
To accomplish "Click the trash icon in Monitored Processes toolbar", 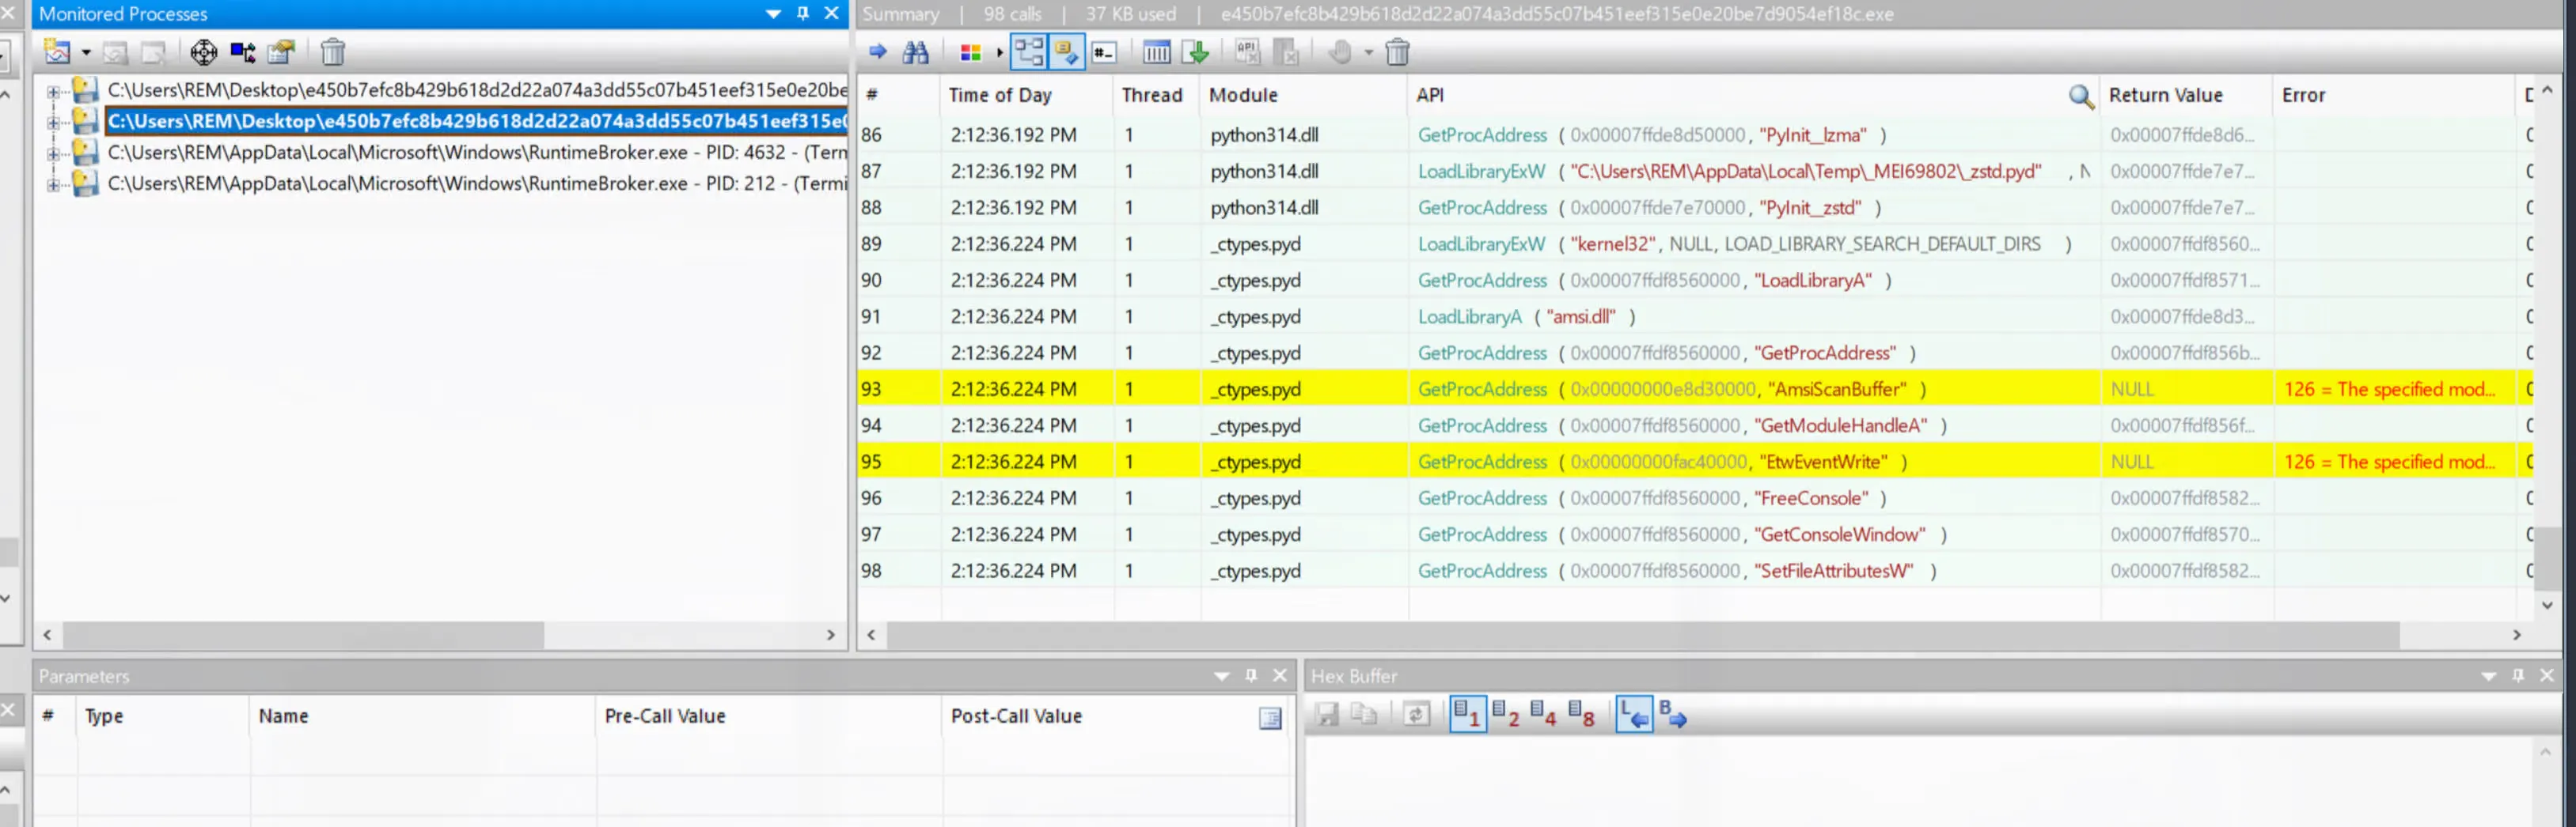I will [333, 52].
